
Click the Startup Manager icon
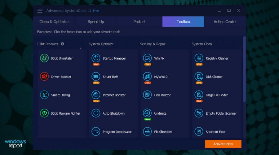click(96, 58)
